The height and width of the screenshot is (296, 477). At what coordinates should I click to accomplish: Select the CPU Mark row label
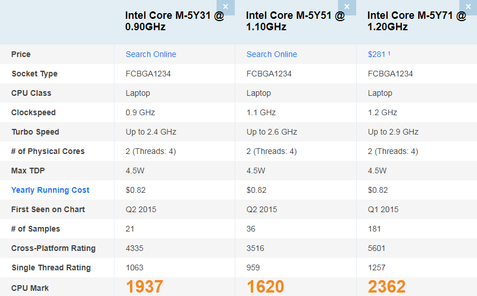coord(30,288)
